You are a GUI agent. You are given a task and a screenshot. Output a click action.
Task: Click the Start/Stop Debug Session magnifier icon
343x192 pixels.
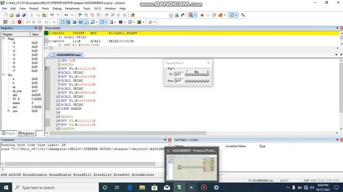(x=191, y=15)
